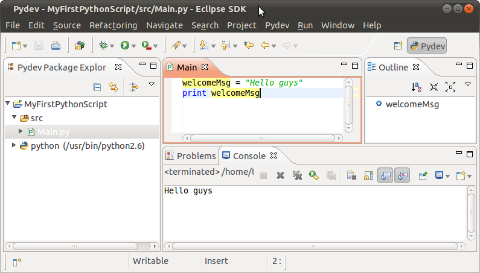Screen dimensions: 480x273
Task: Click Clear Console icon
Action: [x=351, y=175]
